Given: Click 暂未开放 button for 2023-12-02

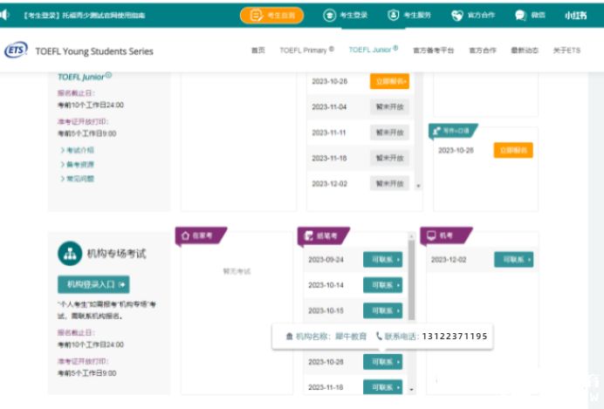Looking at the screenshot, I should coord(389,183).
